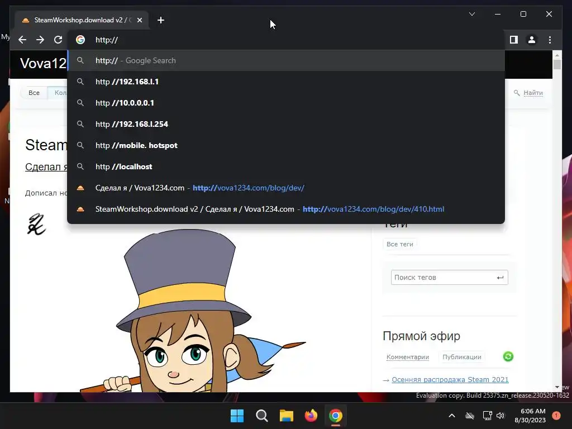Open a new tab with the plus button
The width and height of the screenshot is (572, 429).
(x=160, y=20)
